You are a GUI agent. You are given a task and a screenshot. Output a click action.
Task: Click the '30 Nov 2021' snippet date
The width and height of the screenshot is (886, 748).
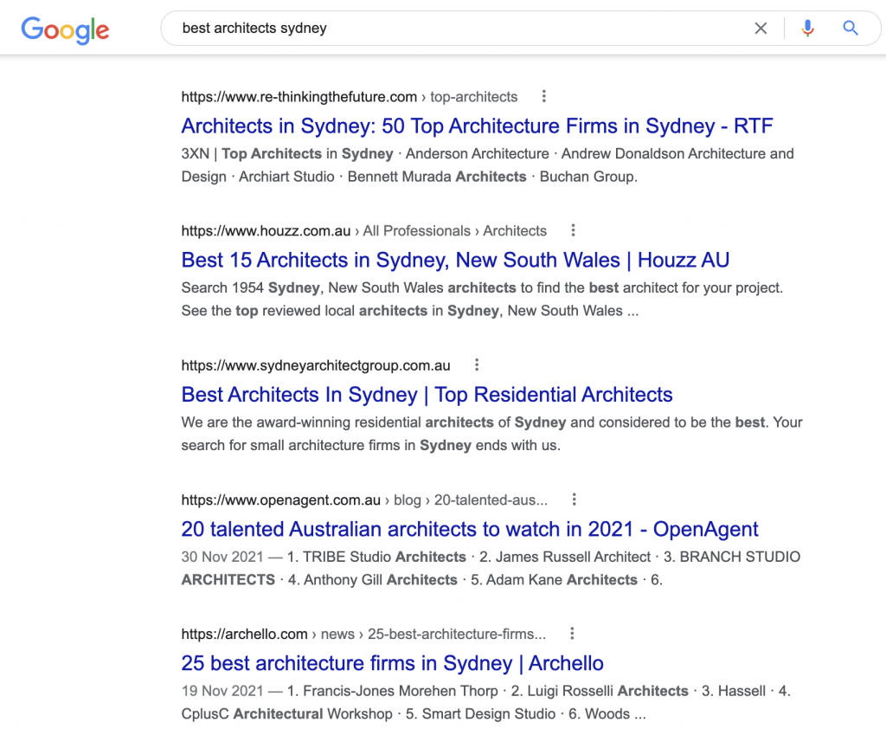pos(222,557)
